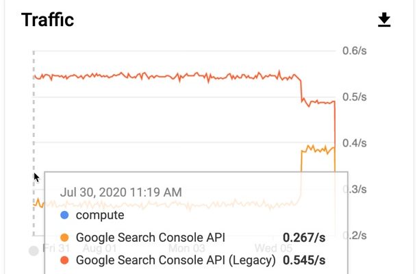
Task: Select the Google Search Console API (Legacy) label
Action: click(175, 260)
